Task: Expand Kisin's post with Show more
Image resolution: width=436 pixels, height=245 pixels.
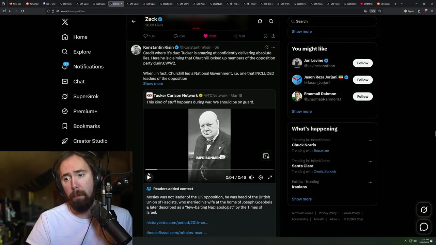Action: tap(153, 84)
